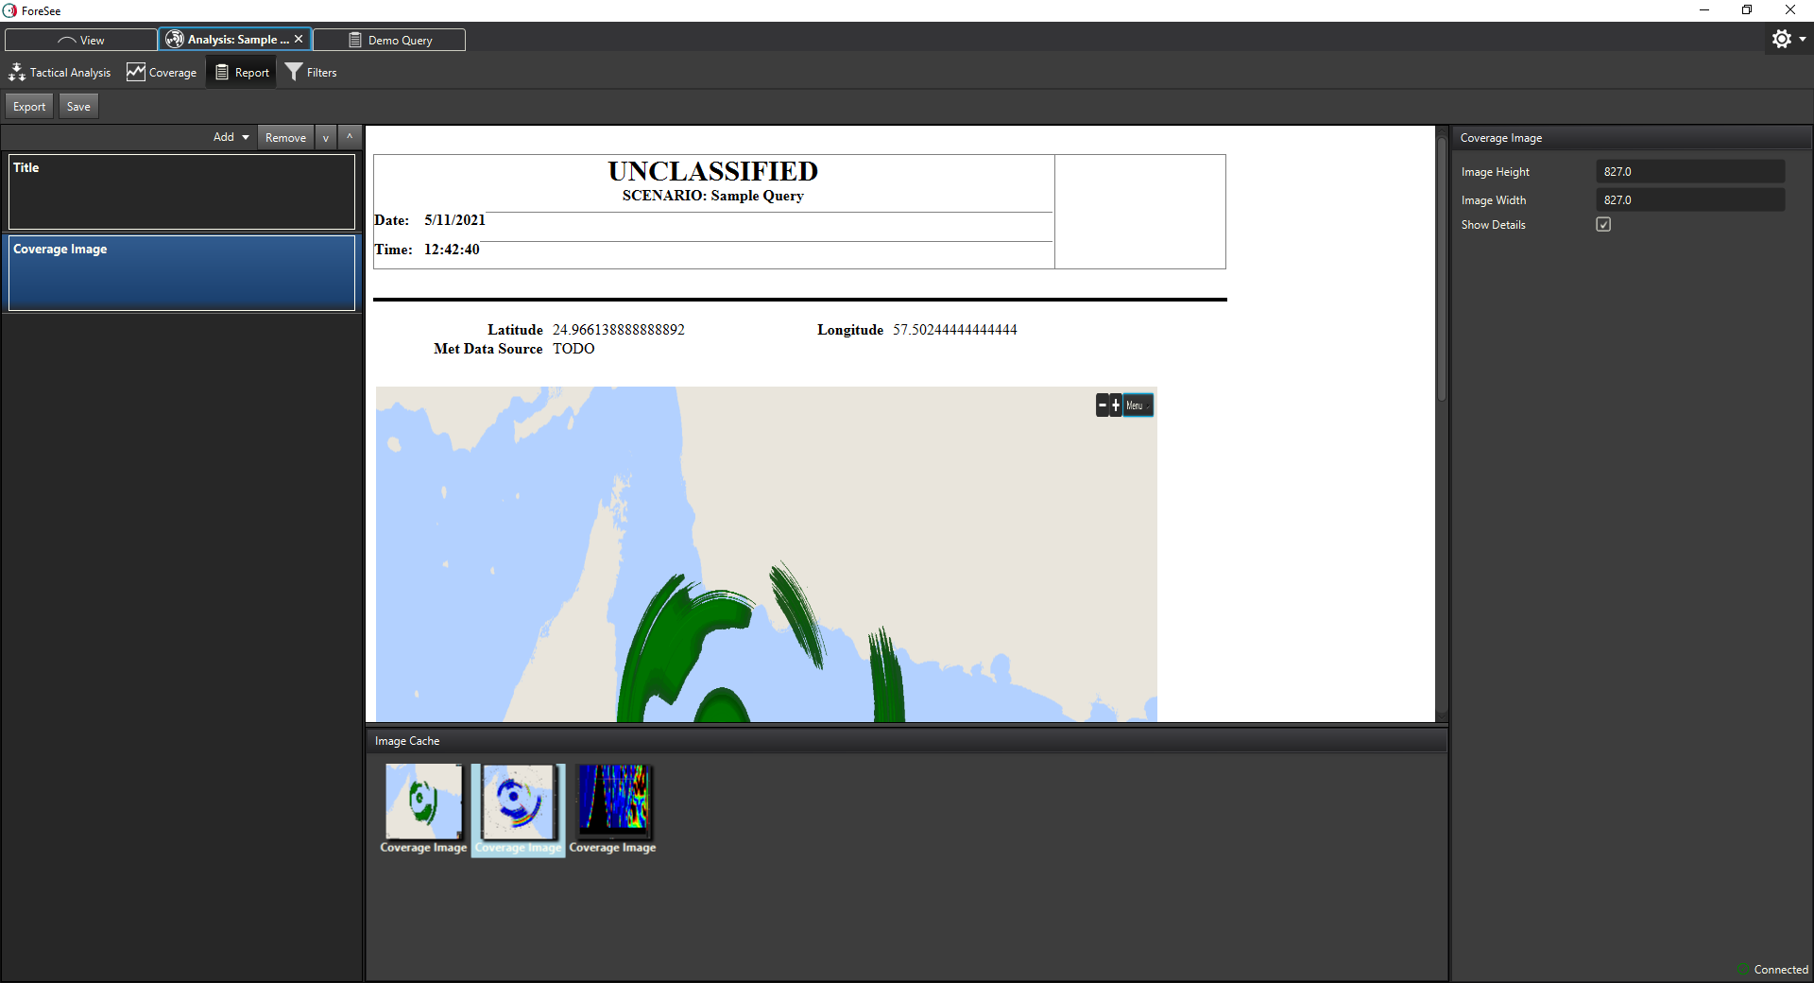This screenshot has height=983, width=1814.
Task: Click the Export button
Action: coord(29,107)
